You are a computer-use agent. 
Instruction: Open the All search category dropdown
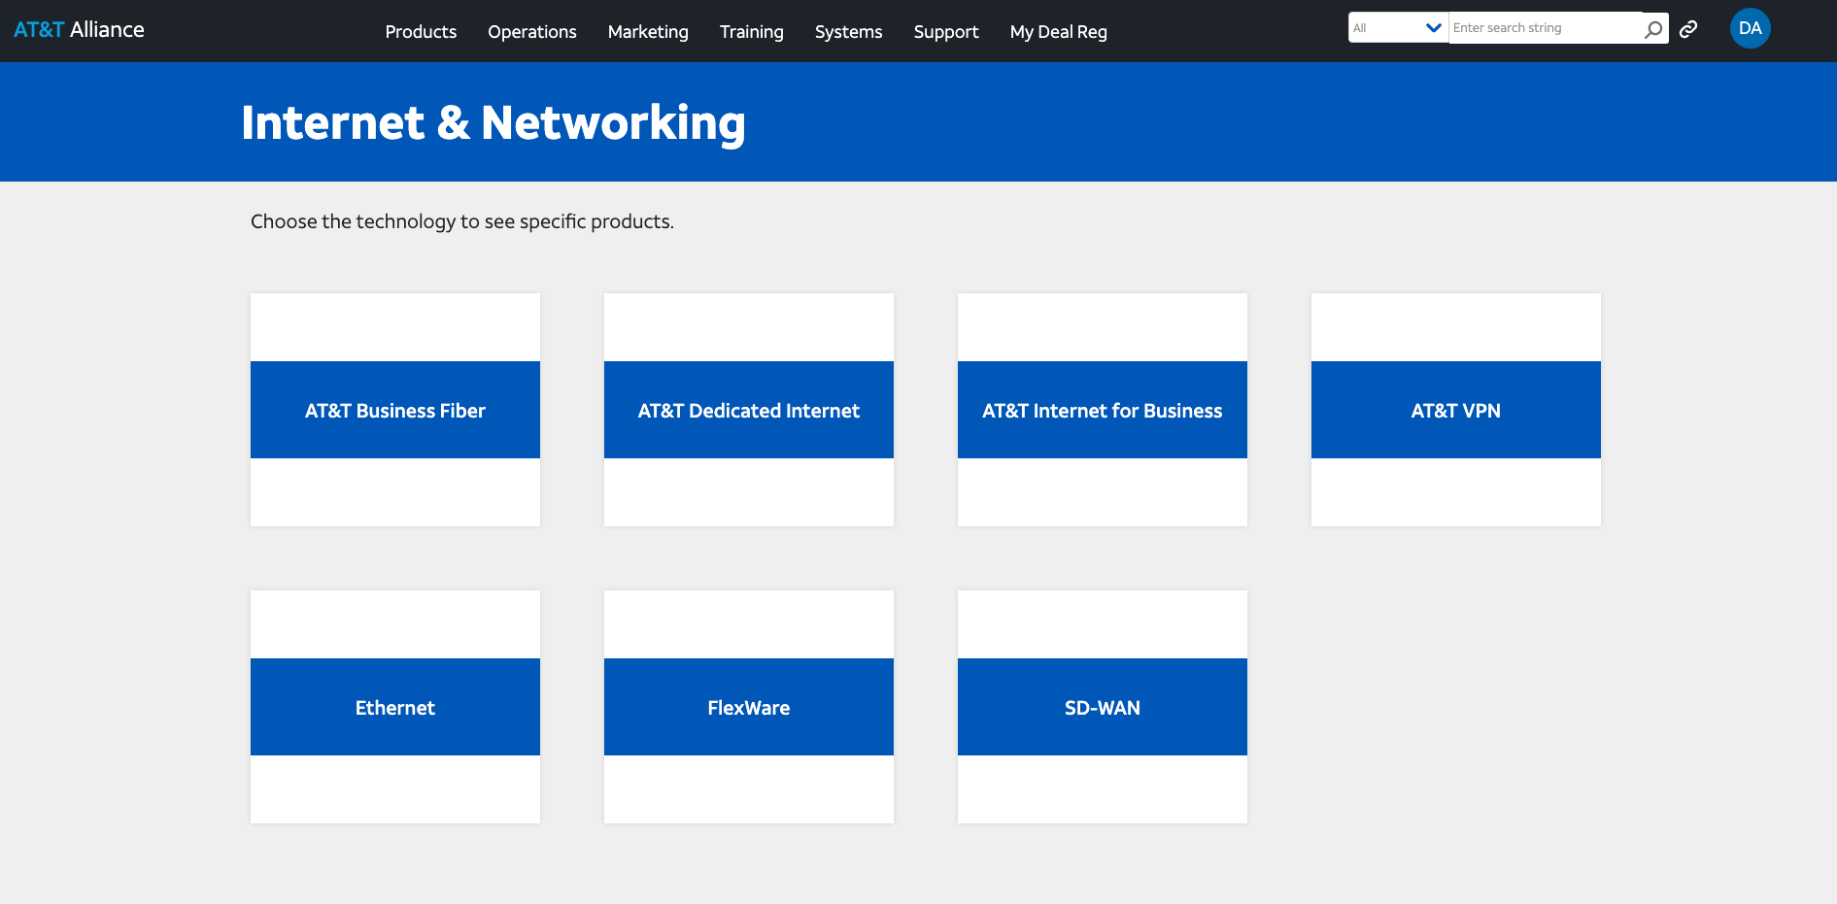coord(1398,28)
